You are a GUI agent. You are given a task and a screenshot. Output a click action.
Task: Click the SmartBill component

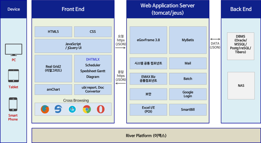point(188,109)
